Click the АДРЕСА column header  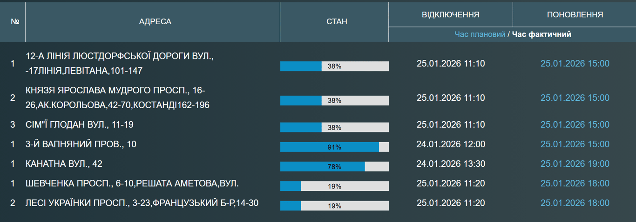pos(155,21)
